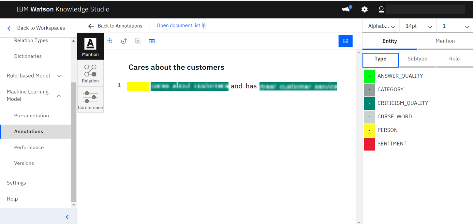Open the user profile icon
473x224 pixels.
click(381, 9)
